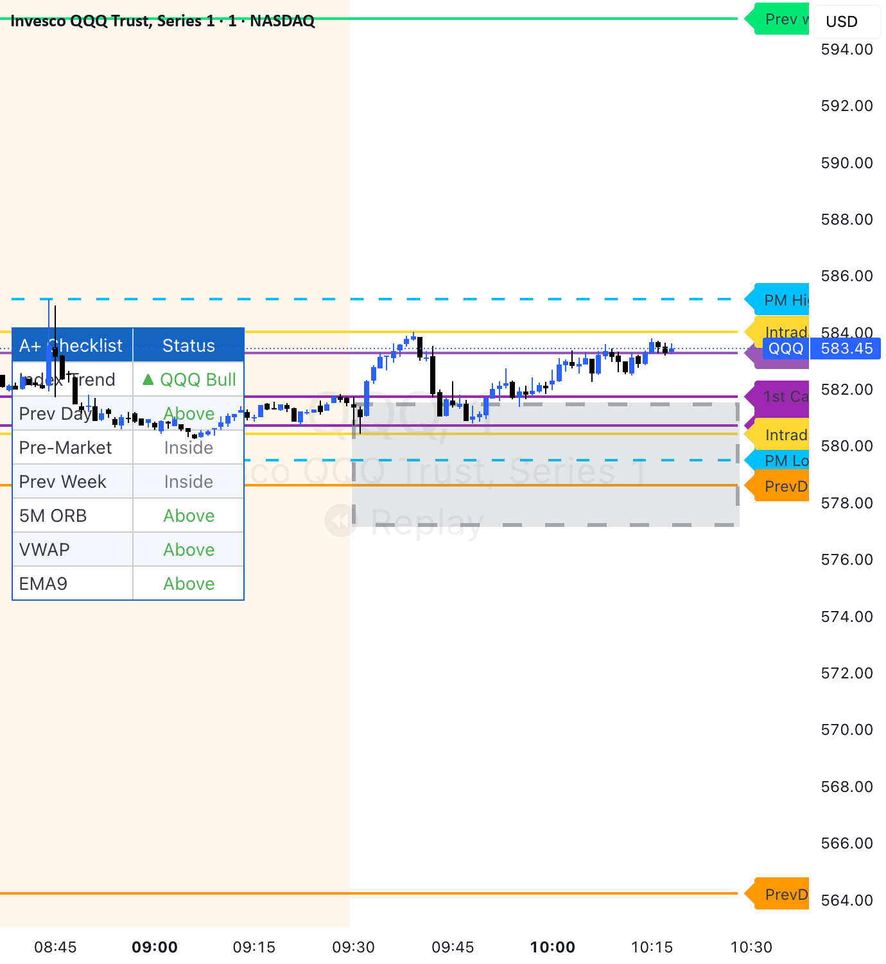Click the 08:45 time axis label
Screen dimensions: 886x964
pyautogui.click(x=55, y=947)
